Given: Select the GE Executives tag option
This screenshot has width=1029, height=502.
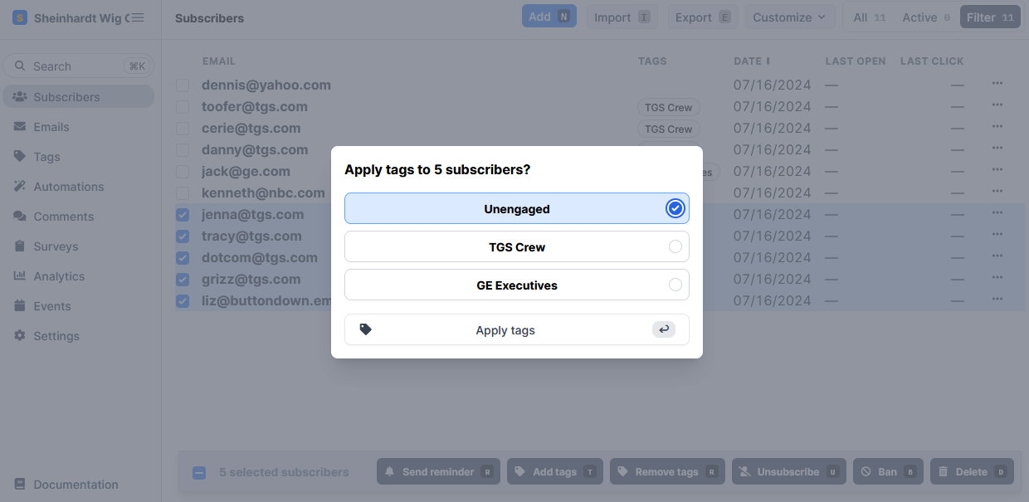Looking at the screenshot, I should 516,285.
